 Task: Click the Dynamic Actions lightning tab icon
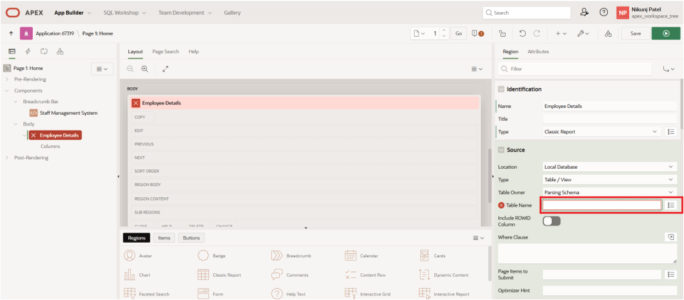[x=27, y=51]
